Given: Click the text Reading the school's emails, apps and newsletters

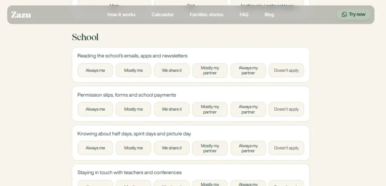Looking at the screenshot, I should coord(132,56).
